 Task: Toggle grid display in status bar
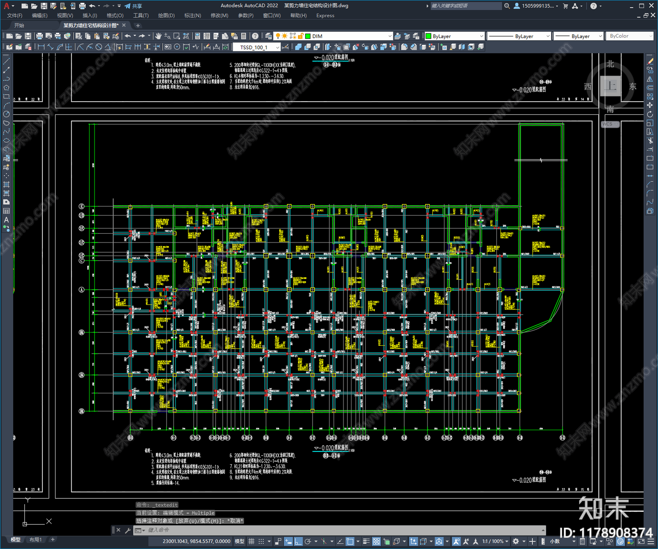pos(251,541)
